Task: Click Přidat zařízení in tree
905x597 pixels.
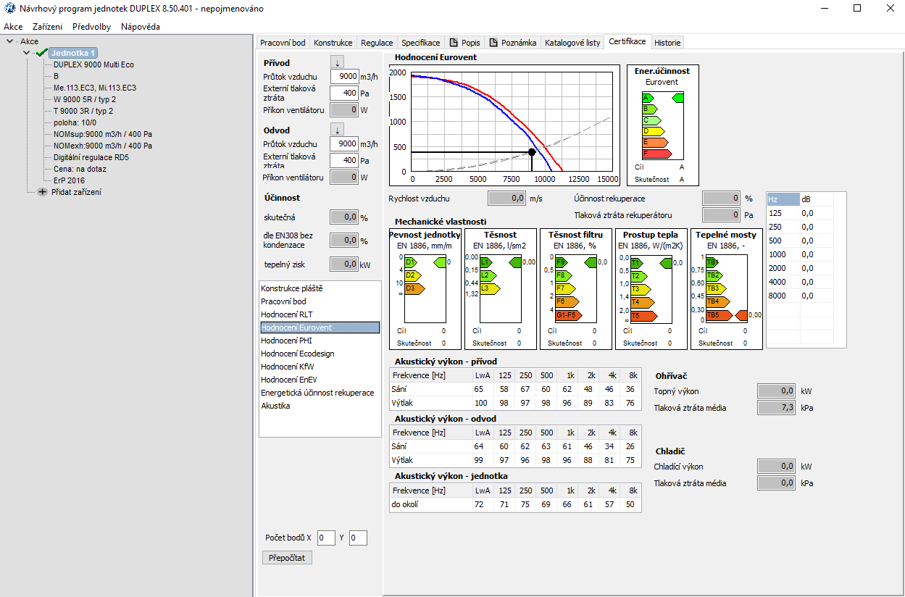Action: (x=76, y=192)
